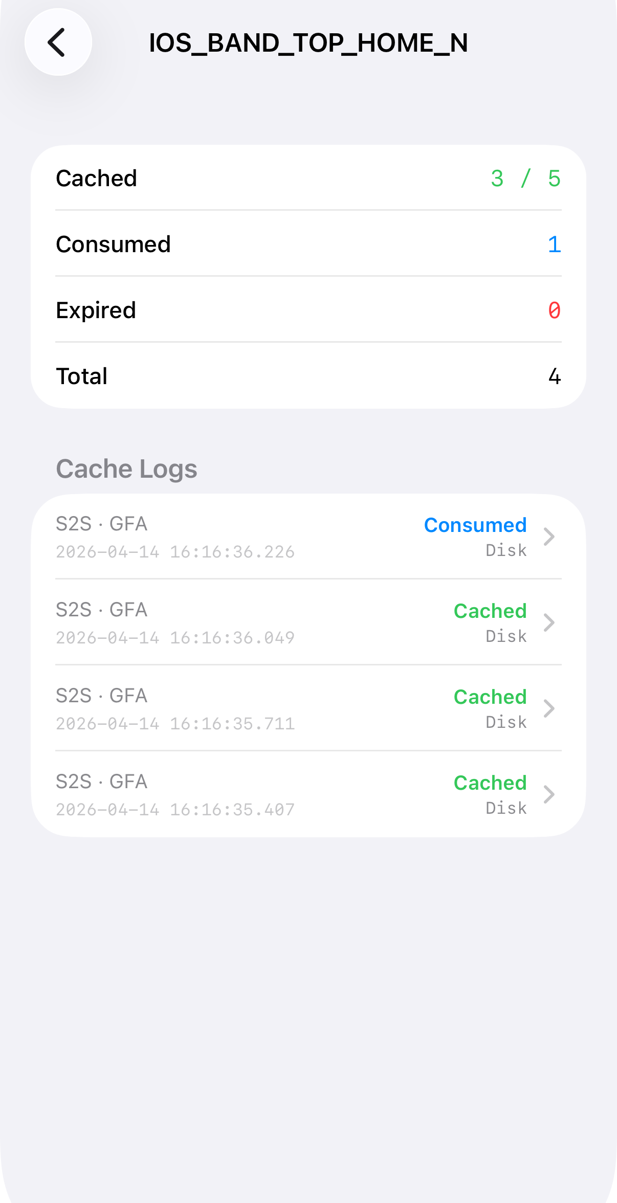The image size is (617, 1203).
Task: Click timestamp 2026-04-14 16:16:36.049
Action: 175,638
